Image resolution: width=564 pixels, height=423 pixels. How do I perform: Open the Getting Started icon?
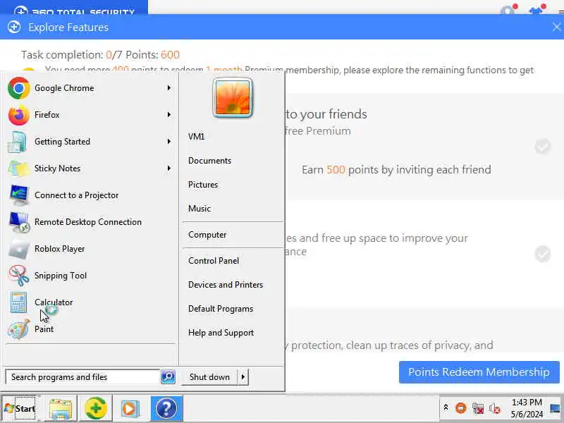click(x=18, y=142)
